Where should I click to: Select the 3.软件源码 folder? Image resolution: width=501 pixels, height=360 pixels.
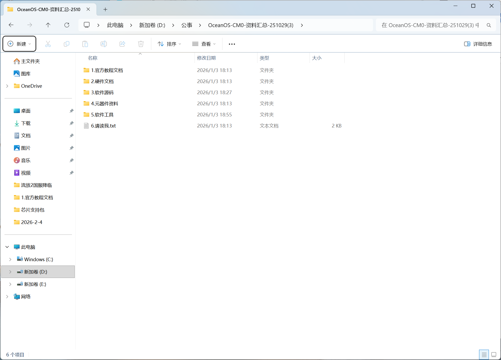tap(102, 92)
